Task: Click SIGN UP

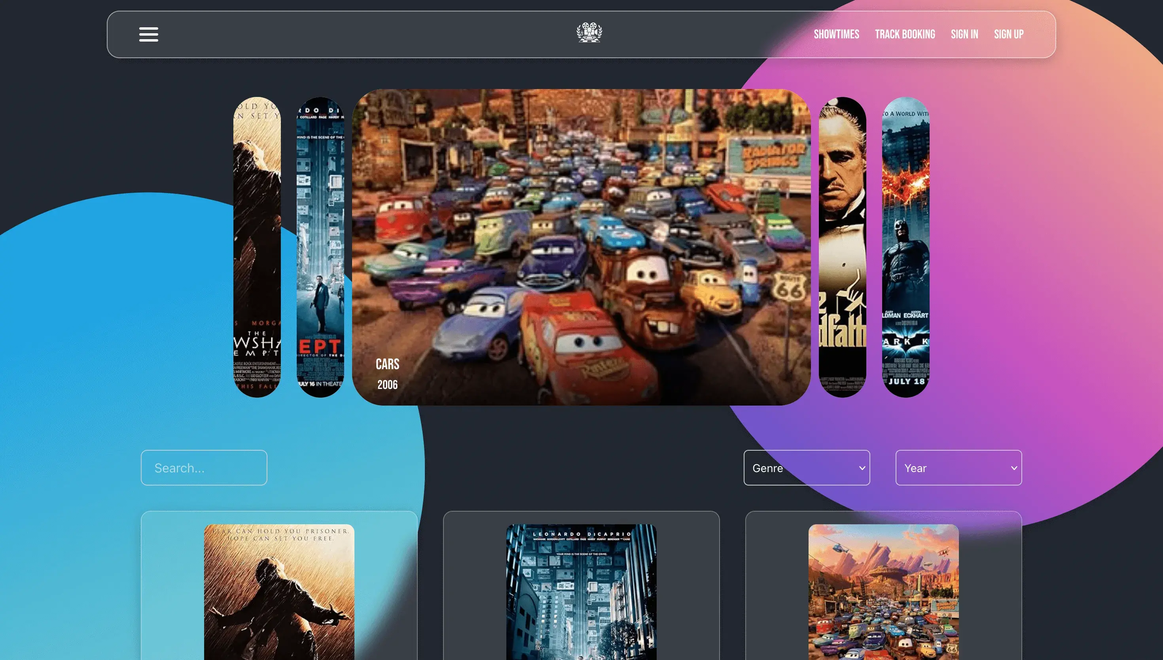Action: pos(1008,34)
